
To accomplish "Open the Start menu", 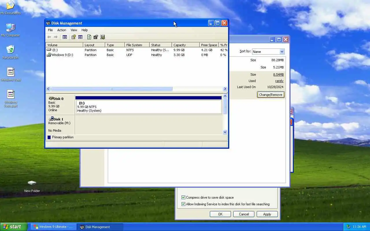I will coord(14,227).
